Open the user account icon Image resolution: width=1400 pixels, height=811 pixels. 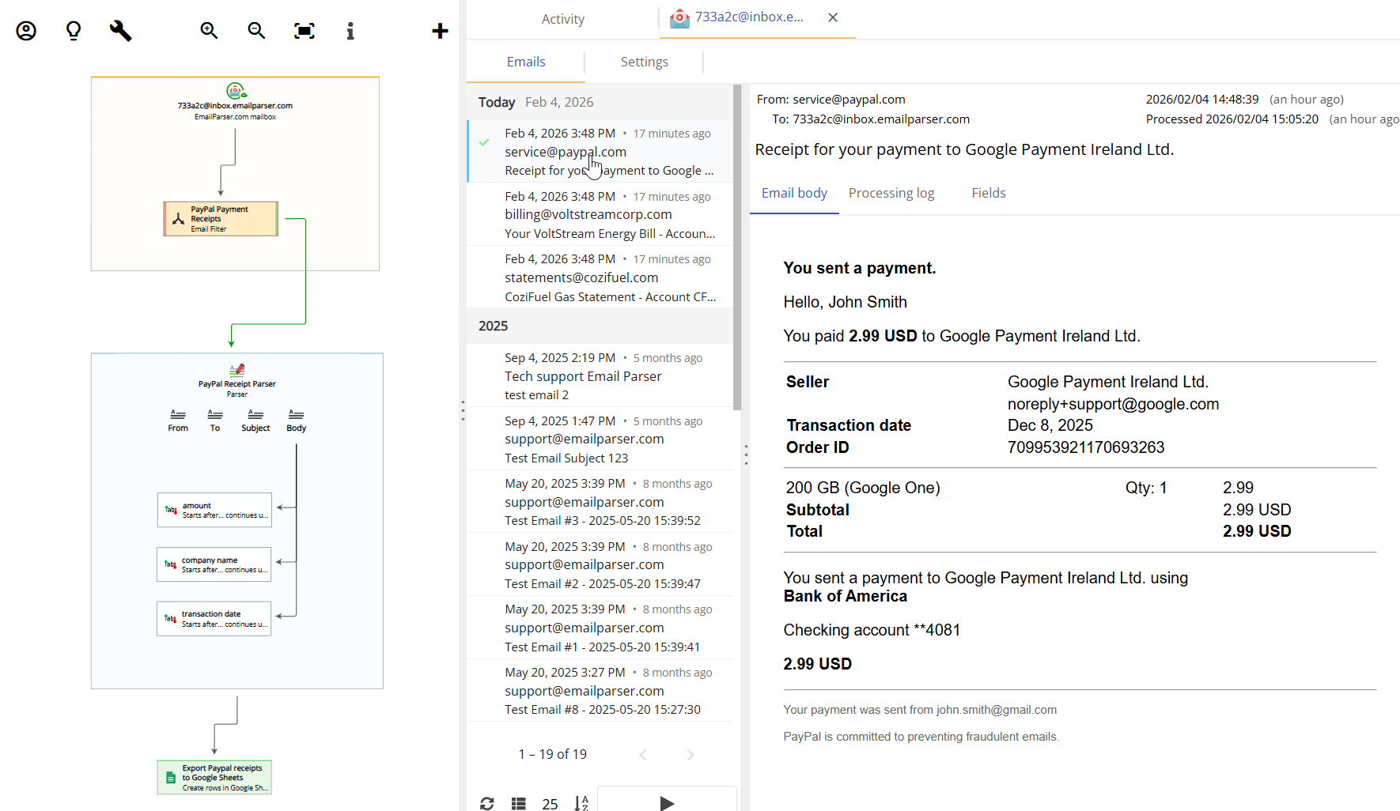point(26,30)
